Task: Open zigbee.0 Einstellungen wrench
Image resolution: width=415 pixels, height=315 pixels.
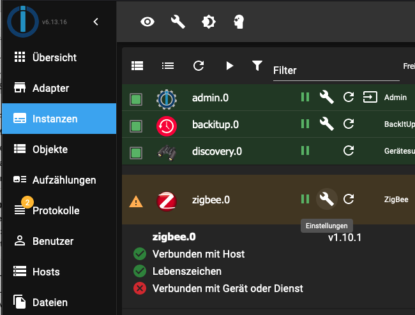Action: [327, 199]
